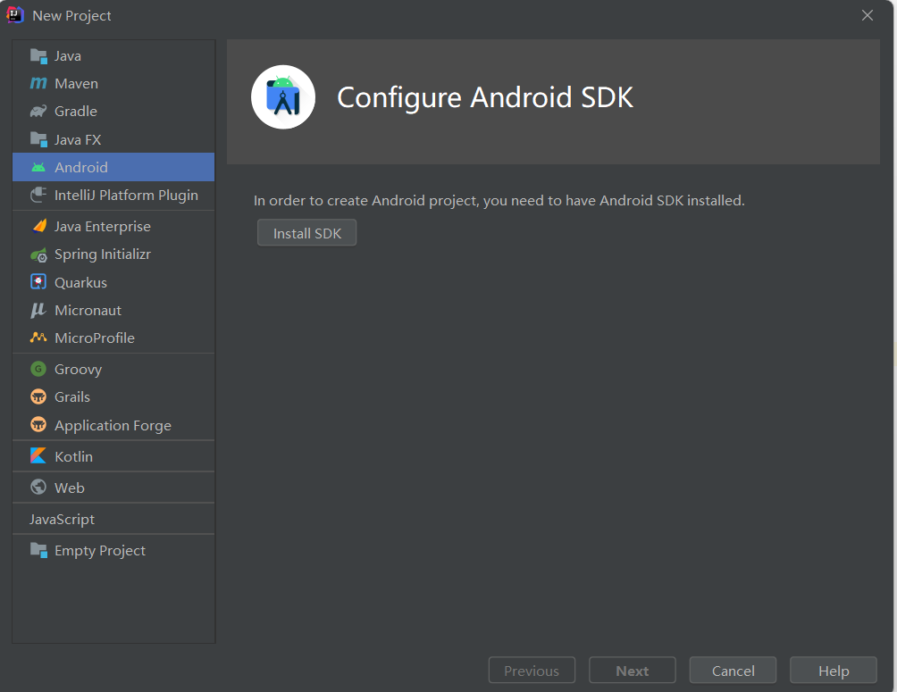Select Empty Project option

pos(99,551)
